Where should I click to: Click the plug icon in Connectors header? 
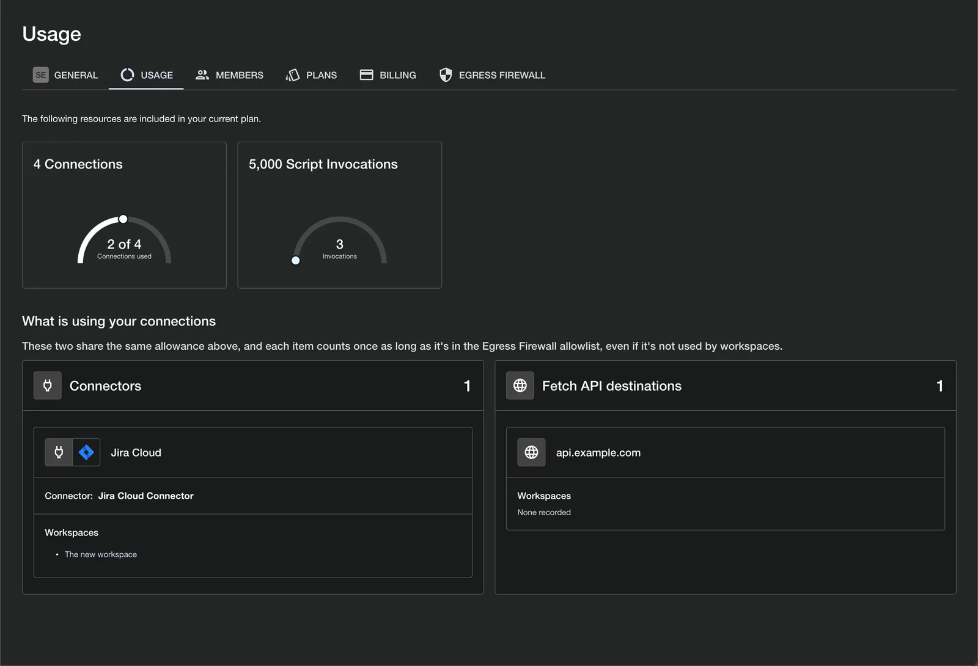pos(48,386)
